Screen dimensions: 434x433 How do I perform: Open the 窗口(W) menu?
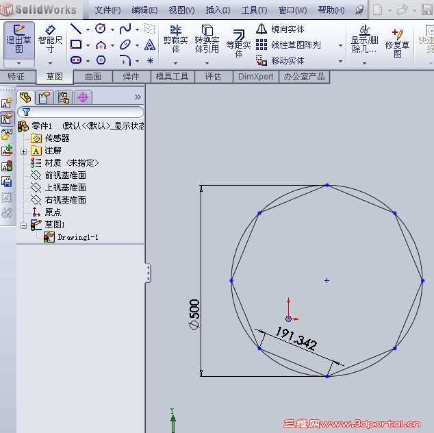(292, 10)
